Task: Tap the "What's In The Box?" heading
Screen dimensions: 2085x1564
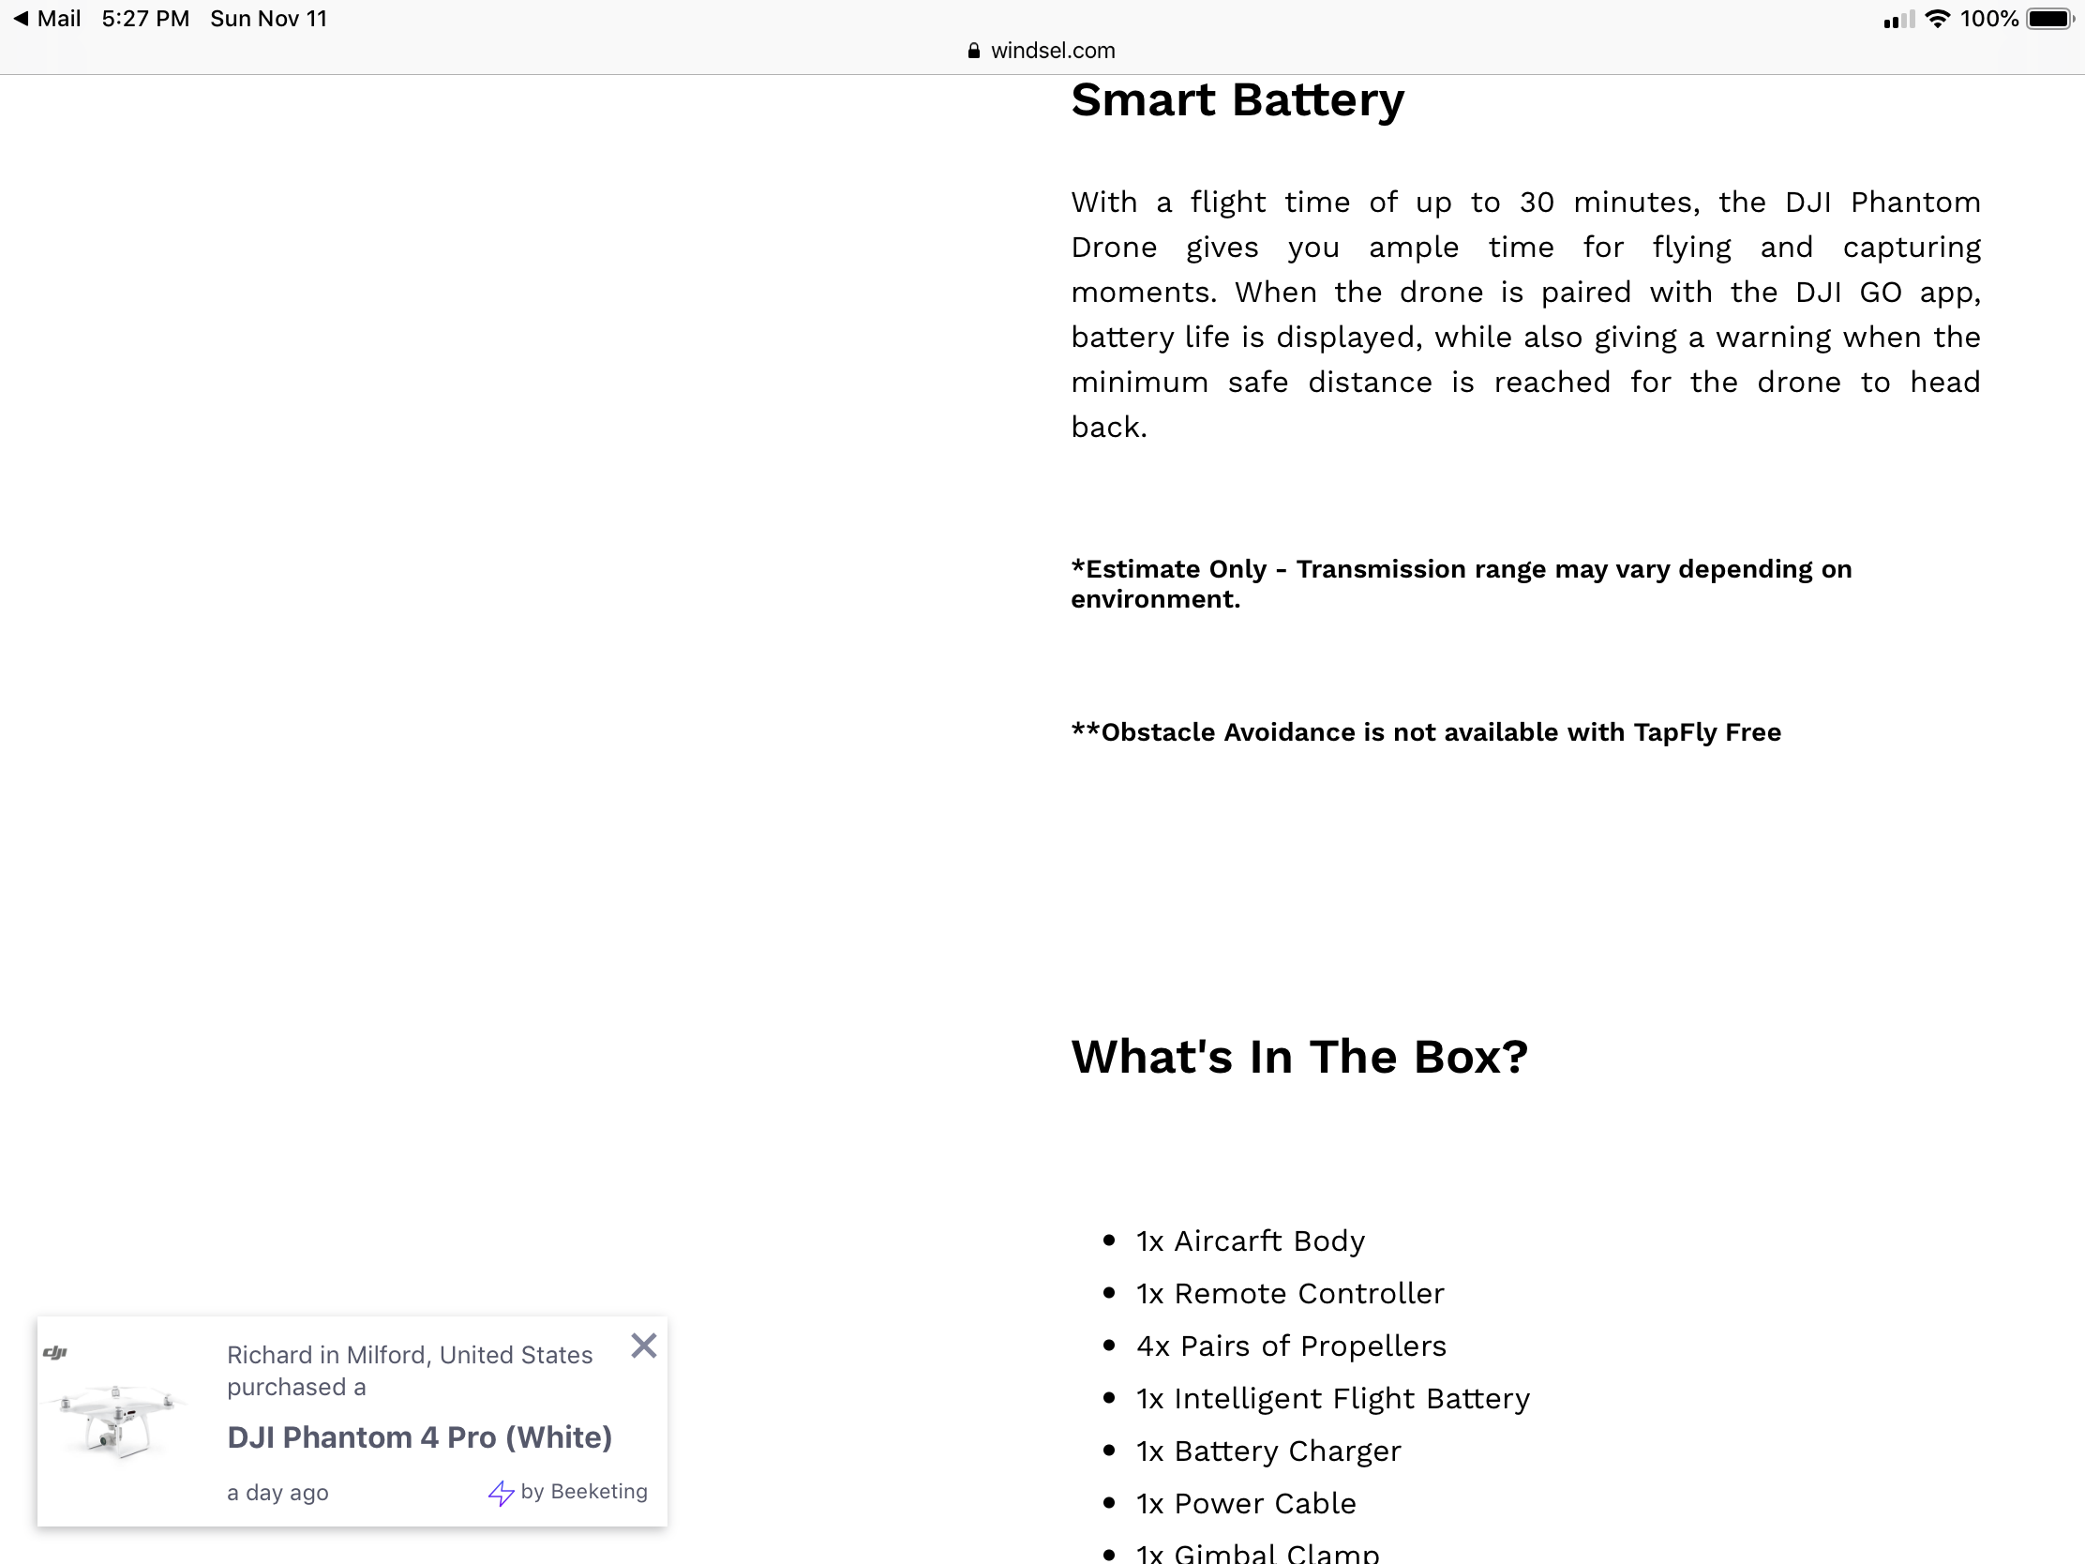Action: [x=1298, y=1057]
